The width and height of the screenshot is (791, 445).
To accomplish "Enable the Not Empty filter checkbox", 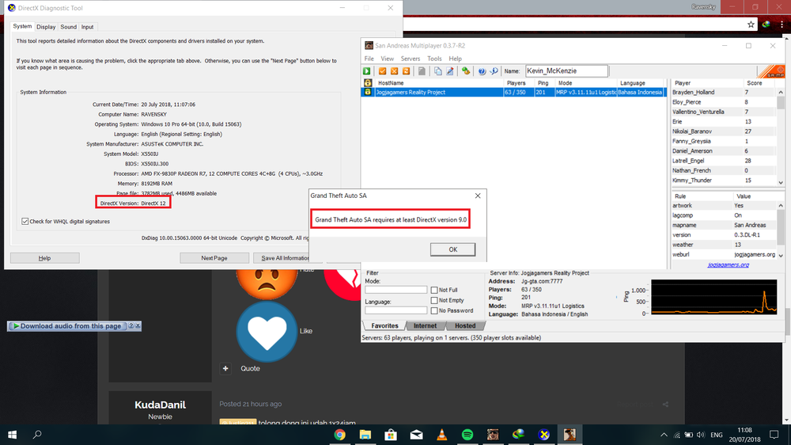I will [433, 300].
